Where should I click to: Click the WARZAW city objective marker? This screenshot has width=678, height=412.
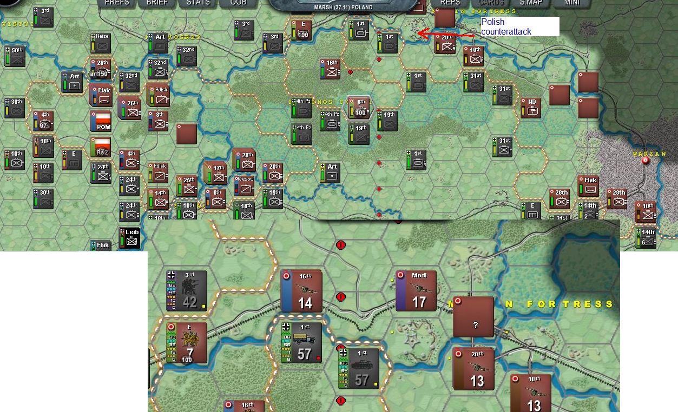(645, 161)
